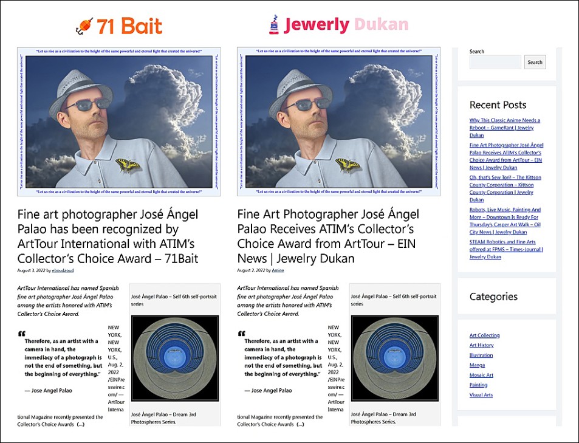Select the Mosaic Art category

481,375
